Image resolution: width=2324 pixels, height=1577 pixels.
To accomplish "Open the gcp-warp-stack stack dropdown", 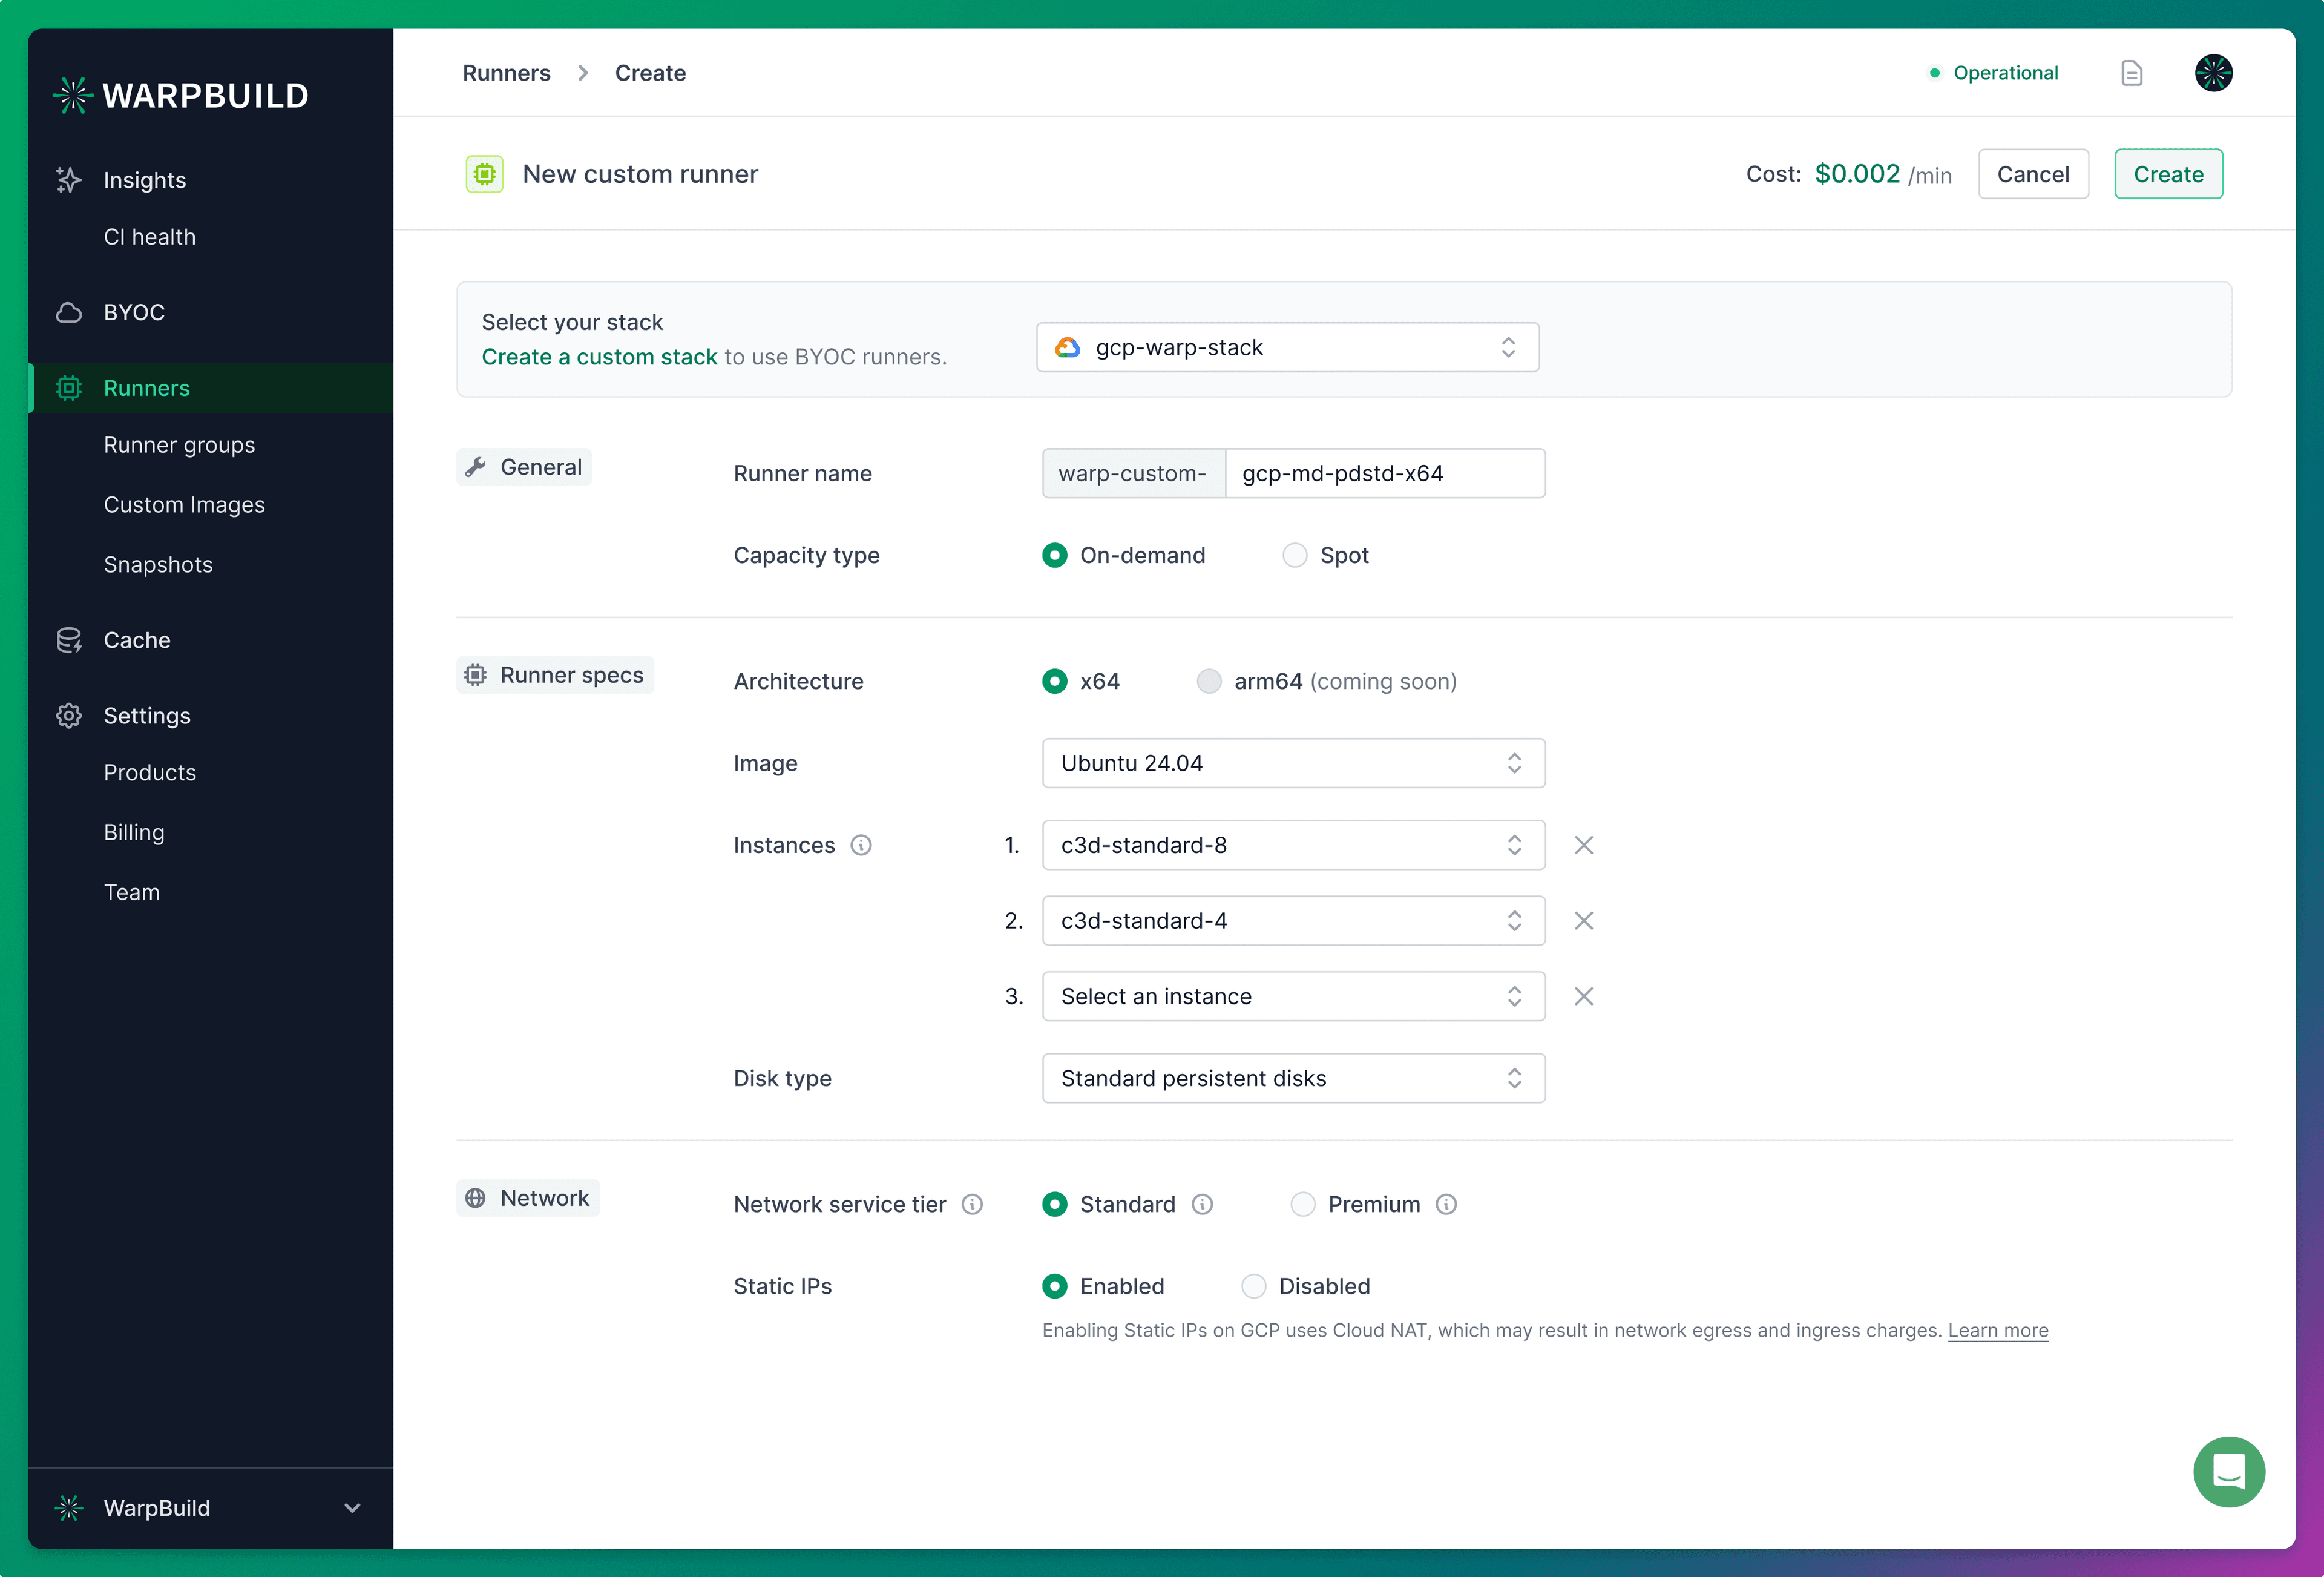I will pyautogui.click(x=1287, y=347).
